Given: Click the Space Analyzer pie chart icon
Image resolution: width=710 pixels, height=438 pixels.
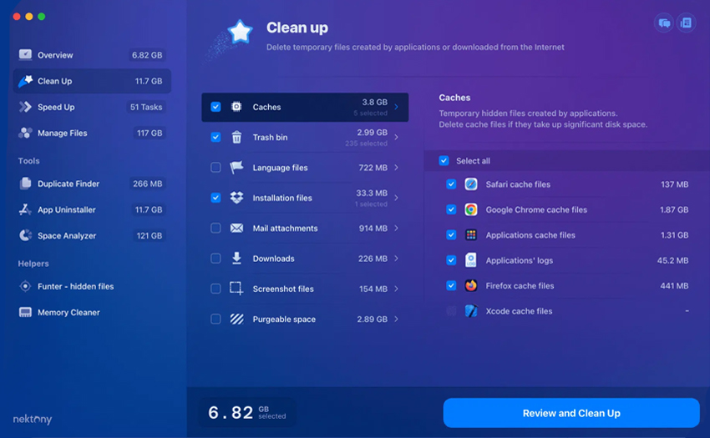Looking at the screenshot, I should 25,236.
